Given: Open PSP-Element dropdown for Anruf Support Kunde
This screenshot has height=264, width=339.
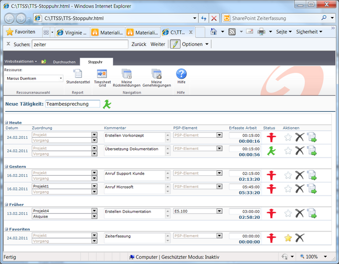Looking at the screenshot, I should pyautogui.click(x=219, y=173).
